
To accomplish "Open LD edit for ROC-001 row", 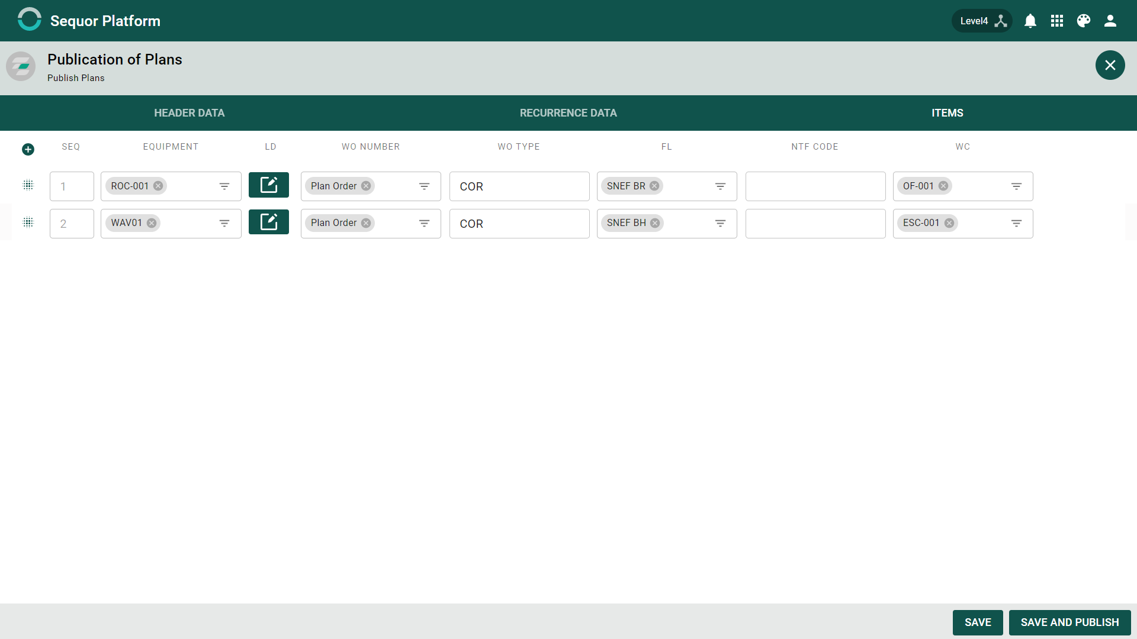I will click(x=269, y=185).
